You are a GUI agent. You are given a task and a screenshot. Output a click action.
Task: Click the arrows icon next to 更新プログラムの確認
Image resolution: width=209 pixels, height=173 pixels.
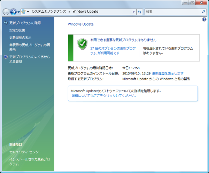tap(6, 23)
